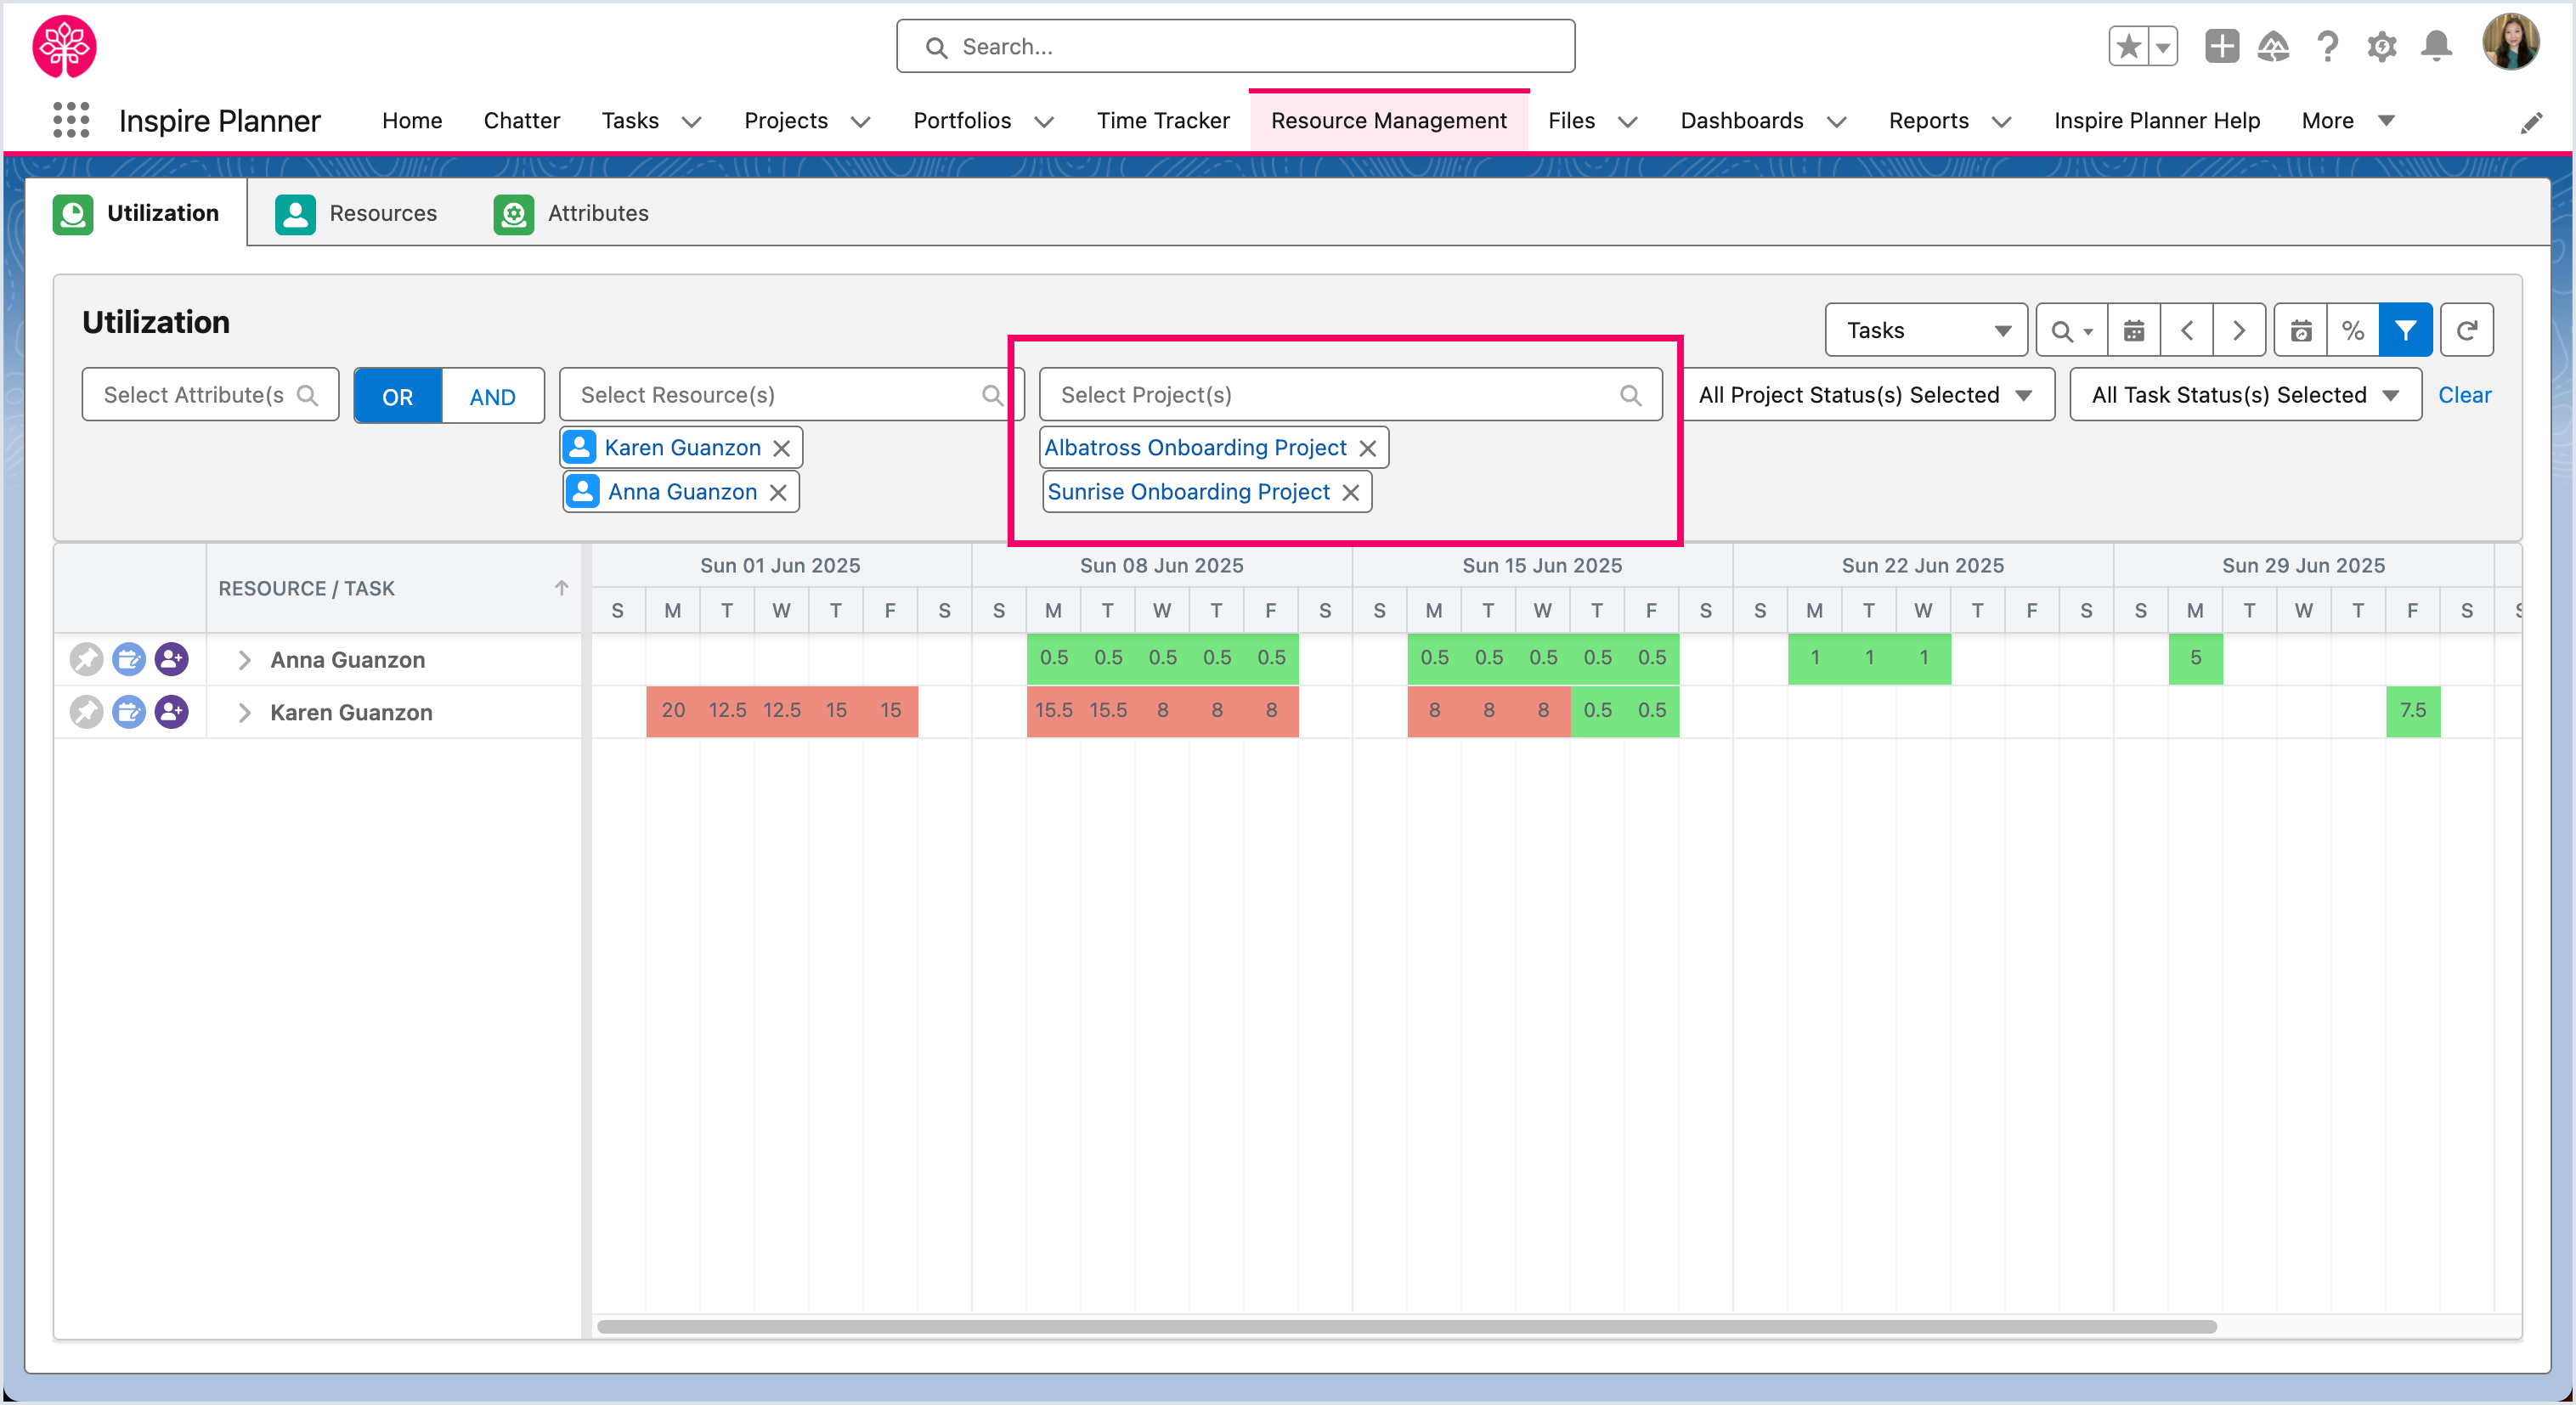Open the Setup gear icon
The height and width of the screenshot is (1405, 2576).
2382,46
